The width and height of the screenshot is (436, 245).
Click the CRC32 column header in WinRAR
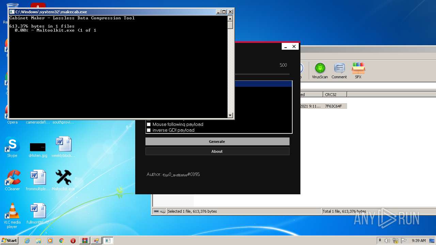coord(334,95)
